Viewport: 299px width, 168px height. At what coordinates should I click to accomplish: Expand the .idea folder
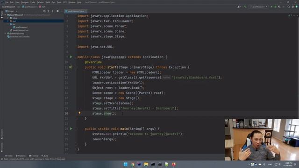pos(8,18)
